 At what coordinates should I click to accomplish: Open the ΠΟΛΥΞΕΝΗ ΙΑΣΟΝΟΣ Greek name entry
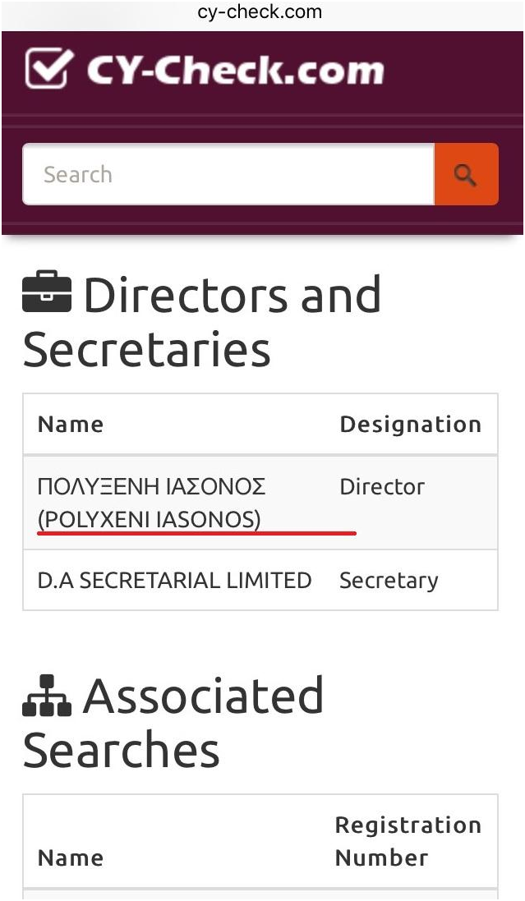[151, 487]
